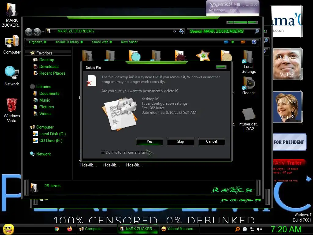Screen dimensions: 313x235
Task: Launch Firefox from the taskbar
Action: [69, 229]
